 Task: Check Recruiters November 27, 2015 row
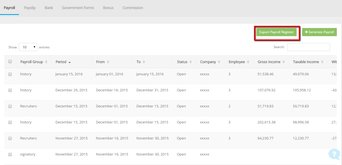click(10, 138)
